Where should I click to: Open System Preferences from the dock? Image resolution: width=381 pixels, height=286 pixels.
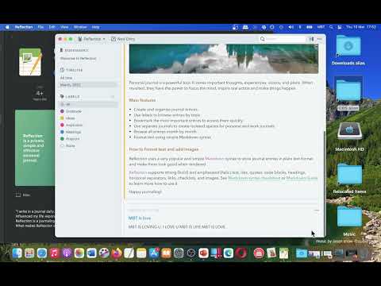[x=179, y=253]
